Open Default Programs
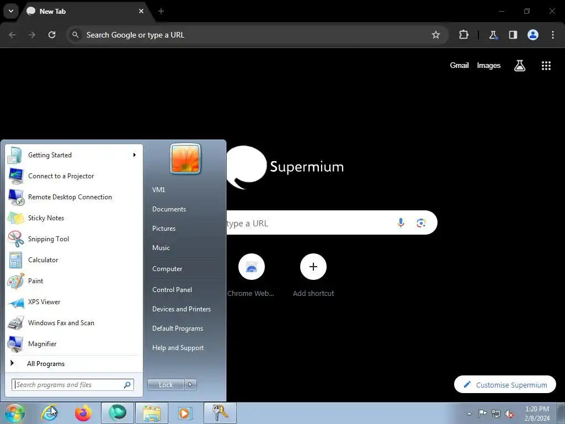The width and height of the screenshot is (565, 424). (x=178, y=328)
